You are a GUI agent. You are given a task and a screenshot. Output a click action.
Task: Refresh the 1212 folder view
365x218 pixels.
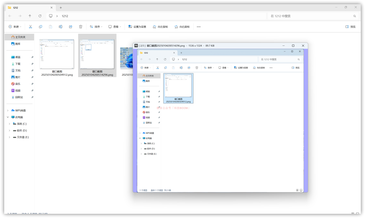40,16
